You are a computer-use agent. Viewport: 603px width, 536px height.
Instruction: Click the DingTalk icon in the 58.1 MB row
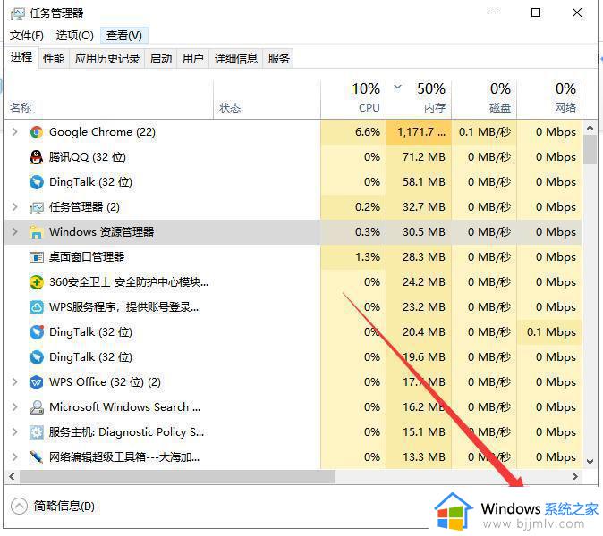36,182
